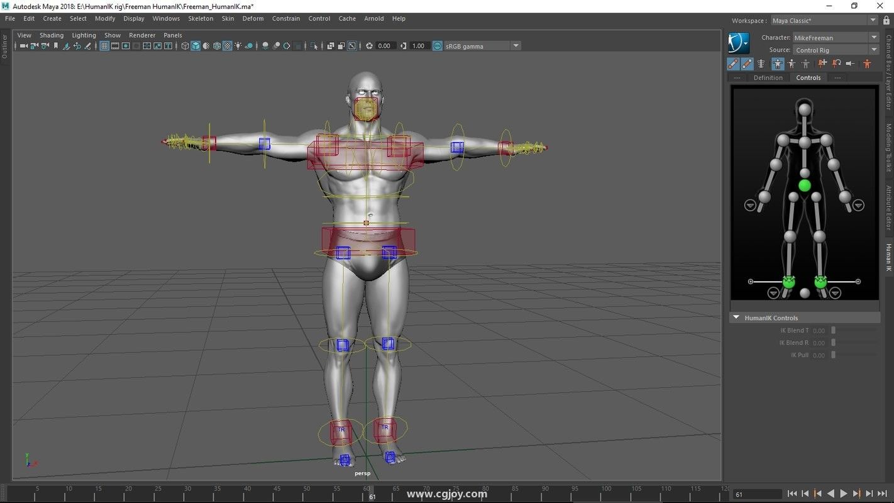Select the green hips effector on HumanIK figure

coord(804,185)
